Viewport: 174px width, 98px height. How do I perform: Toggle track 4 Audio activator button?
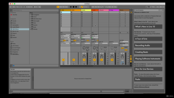tap(94, 60)
